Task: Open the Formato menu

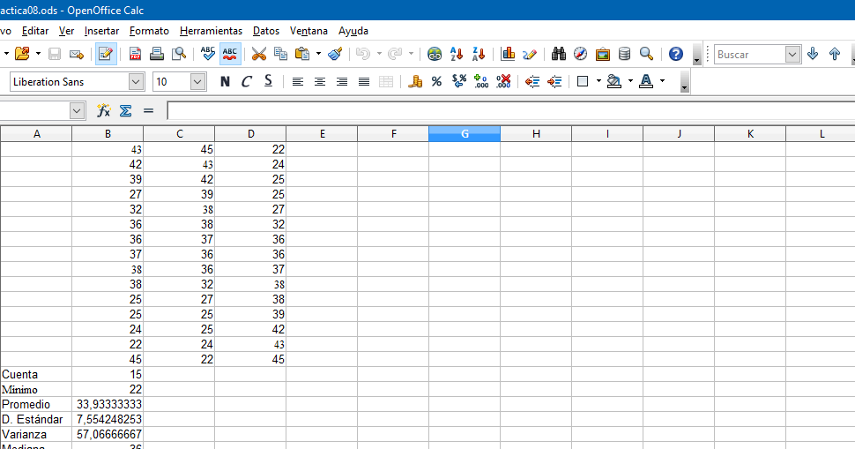Action: (x=150, y=31)
